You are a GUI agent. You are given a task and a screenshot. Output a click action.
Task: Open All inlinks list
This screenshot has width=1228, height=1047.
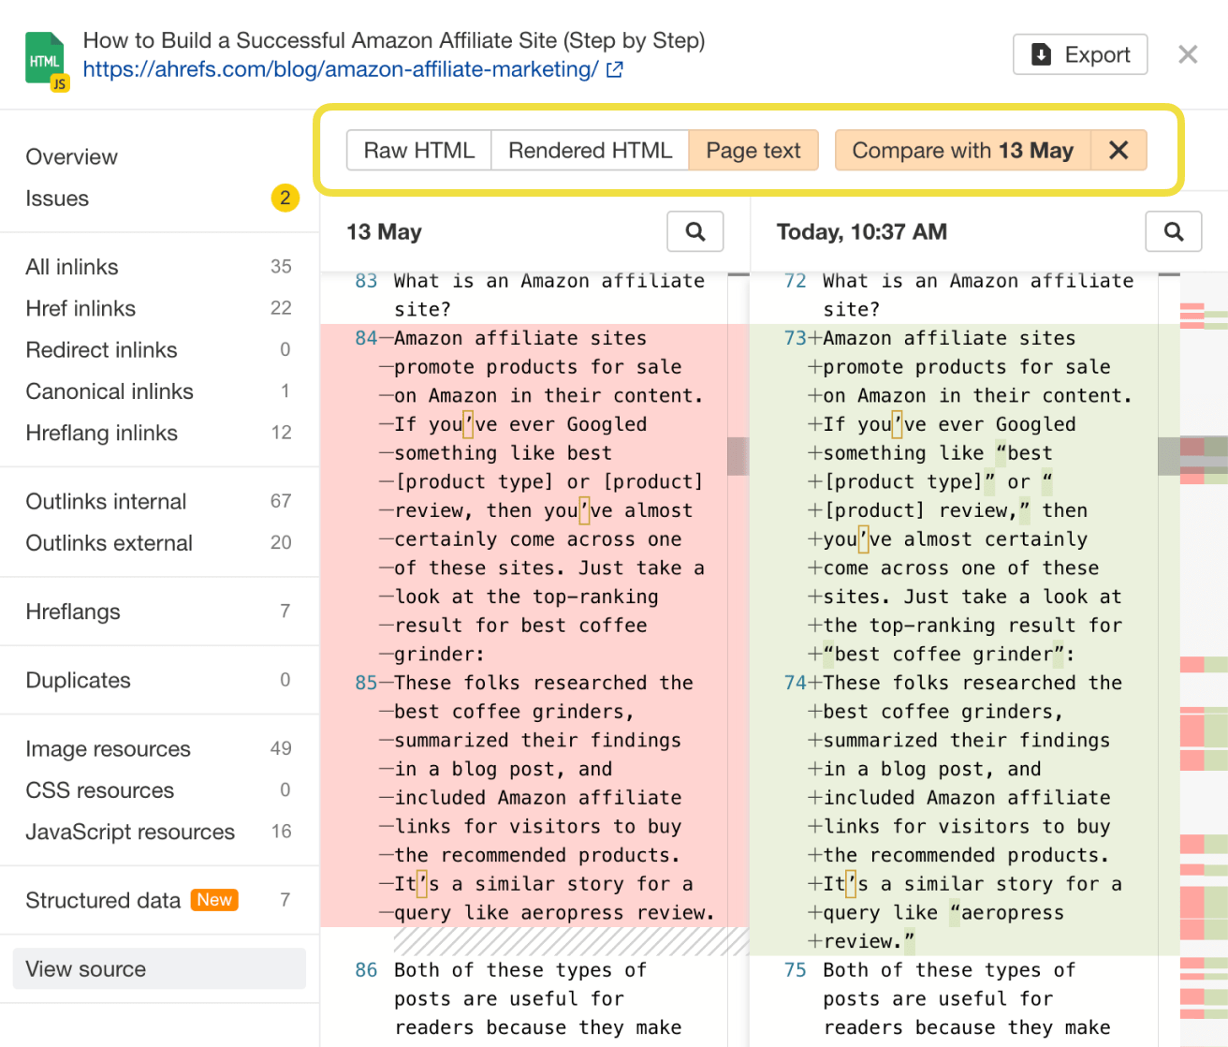click(159, 267)
